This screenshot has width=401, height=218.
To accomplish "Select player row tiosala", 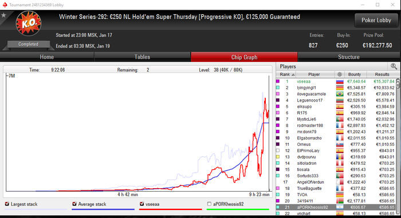I will 336,170.
